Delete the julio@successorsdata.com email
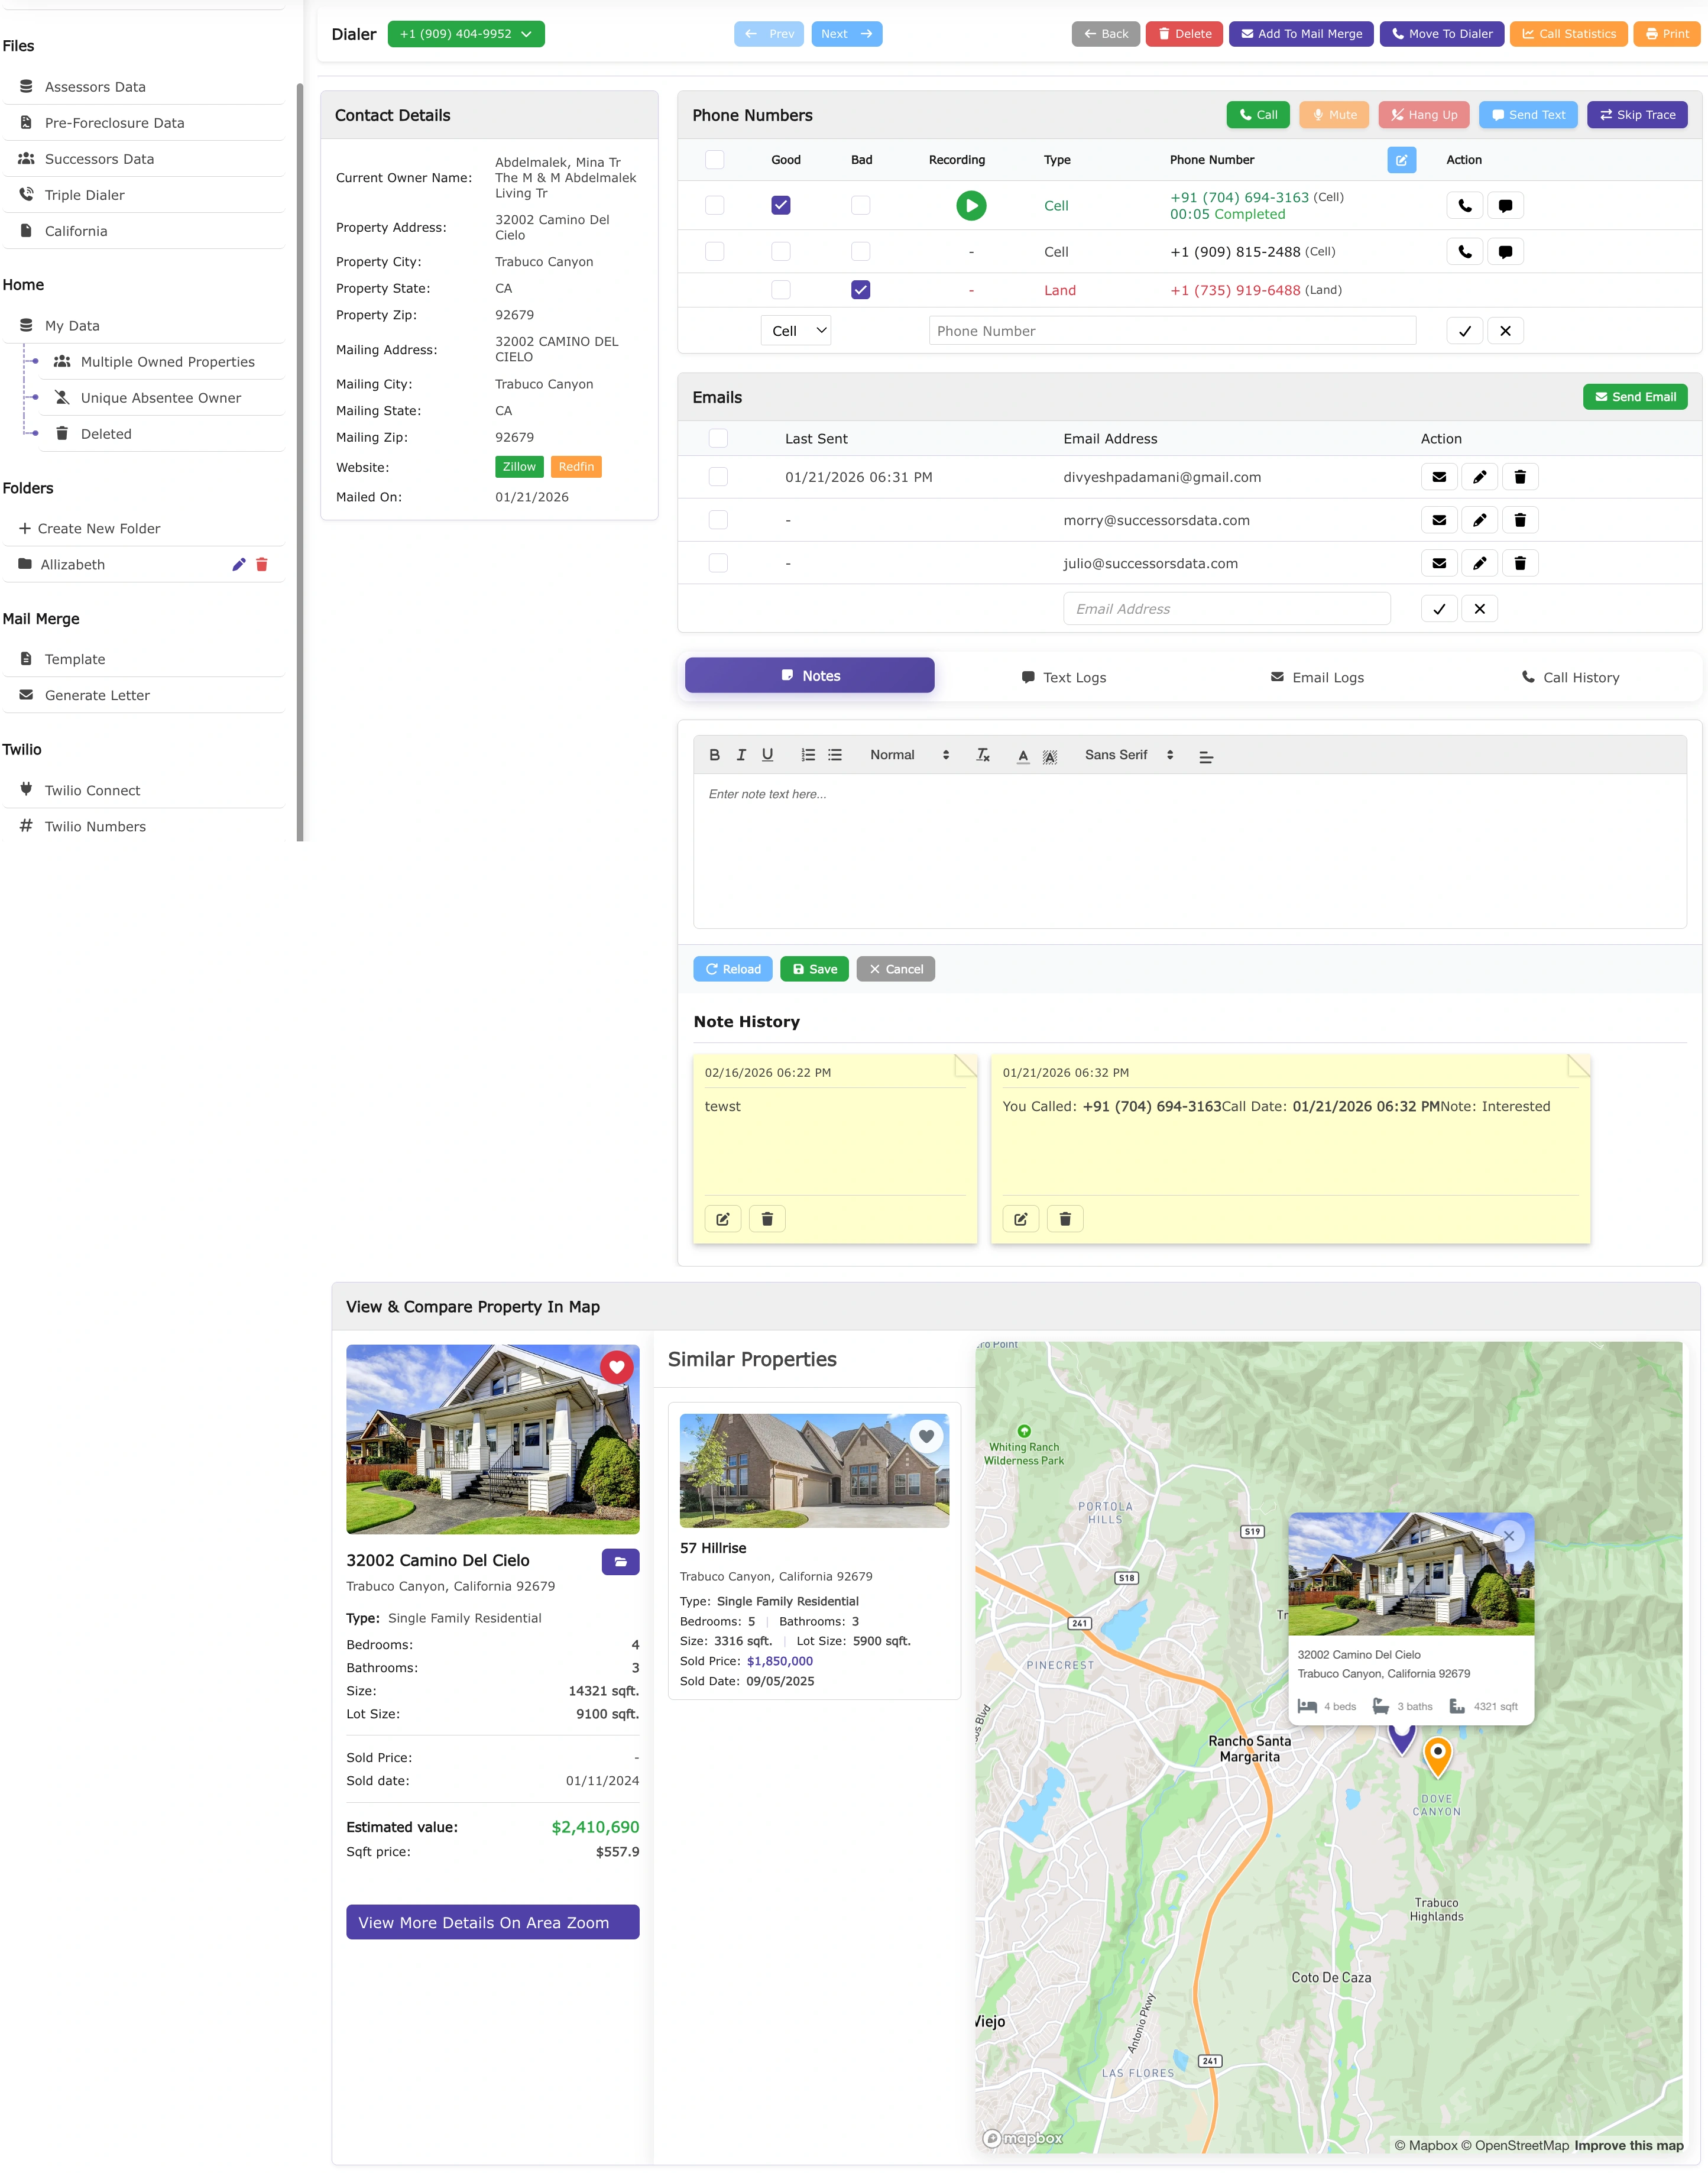 point(1520,563)
